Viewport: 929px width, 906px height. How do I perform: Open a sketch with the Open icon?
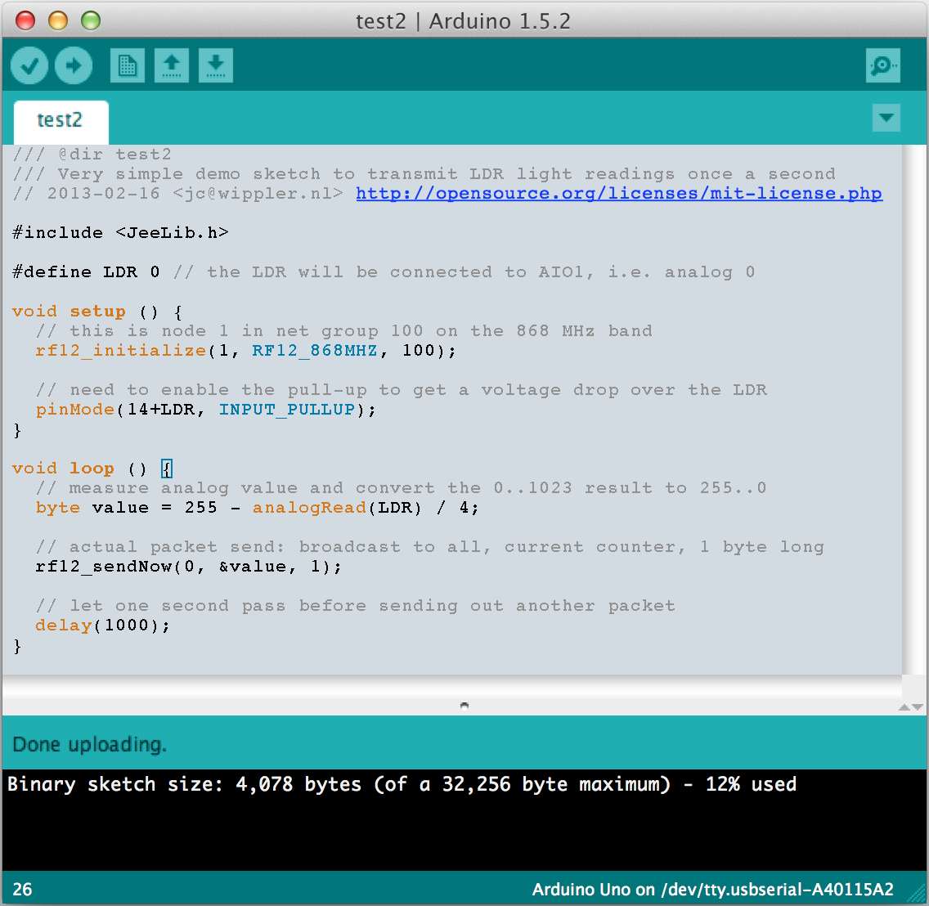pyautogui.click(x=172, y=65)
